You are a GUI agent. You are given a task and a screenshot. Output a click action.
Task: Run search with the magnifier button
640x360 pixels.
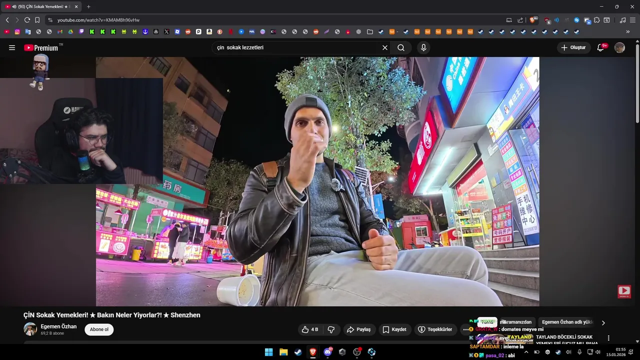pyautogui.click(x=401, y=47)
